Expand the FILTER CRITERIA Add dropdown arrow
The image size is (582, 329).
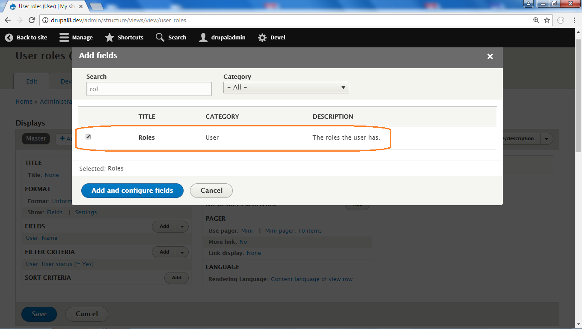coord(182,252)
